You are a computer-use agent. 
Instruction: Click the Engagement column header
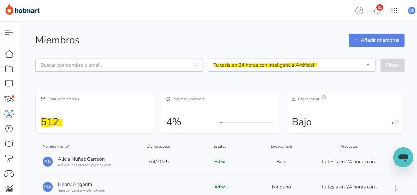tap(282, 146)
